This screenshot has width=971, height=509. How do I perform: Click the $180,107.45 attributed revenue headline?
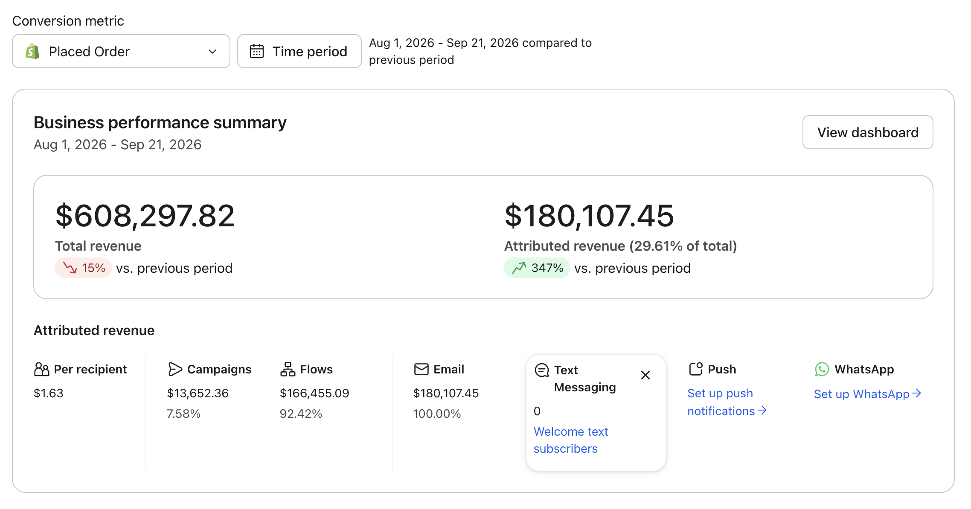[589, 216]
